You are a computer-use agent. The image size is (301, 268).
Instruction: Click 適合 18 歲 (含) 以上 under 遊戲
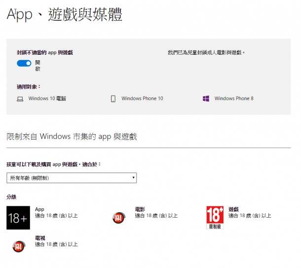tap(250, 216)
